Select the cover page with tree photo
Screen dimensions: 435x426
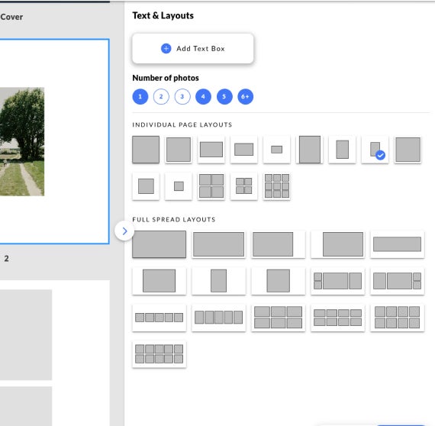point(54,141)
